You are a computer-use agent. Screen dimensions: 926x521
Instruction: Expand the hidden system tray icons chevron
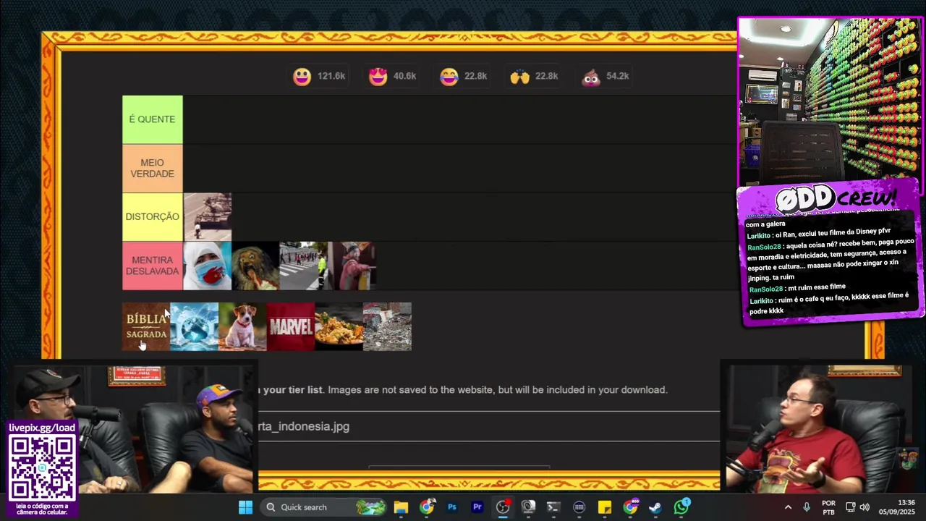(788, 507)
